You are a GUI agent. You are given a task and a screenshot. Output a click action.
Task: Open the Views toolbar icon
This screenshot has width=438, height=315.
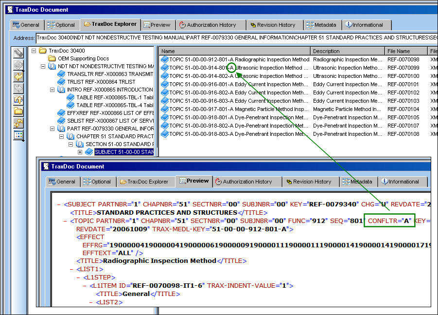[18, 135]
